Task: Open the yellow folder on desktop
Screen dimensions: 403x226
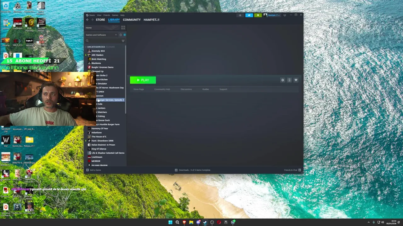Action: [29, 141]
